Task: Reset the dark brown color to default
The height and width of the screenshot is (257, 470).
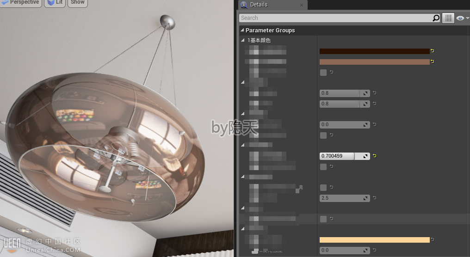Action: [x=433, y=51]
